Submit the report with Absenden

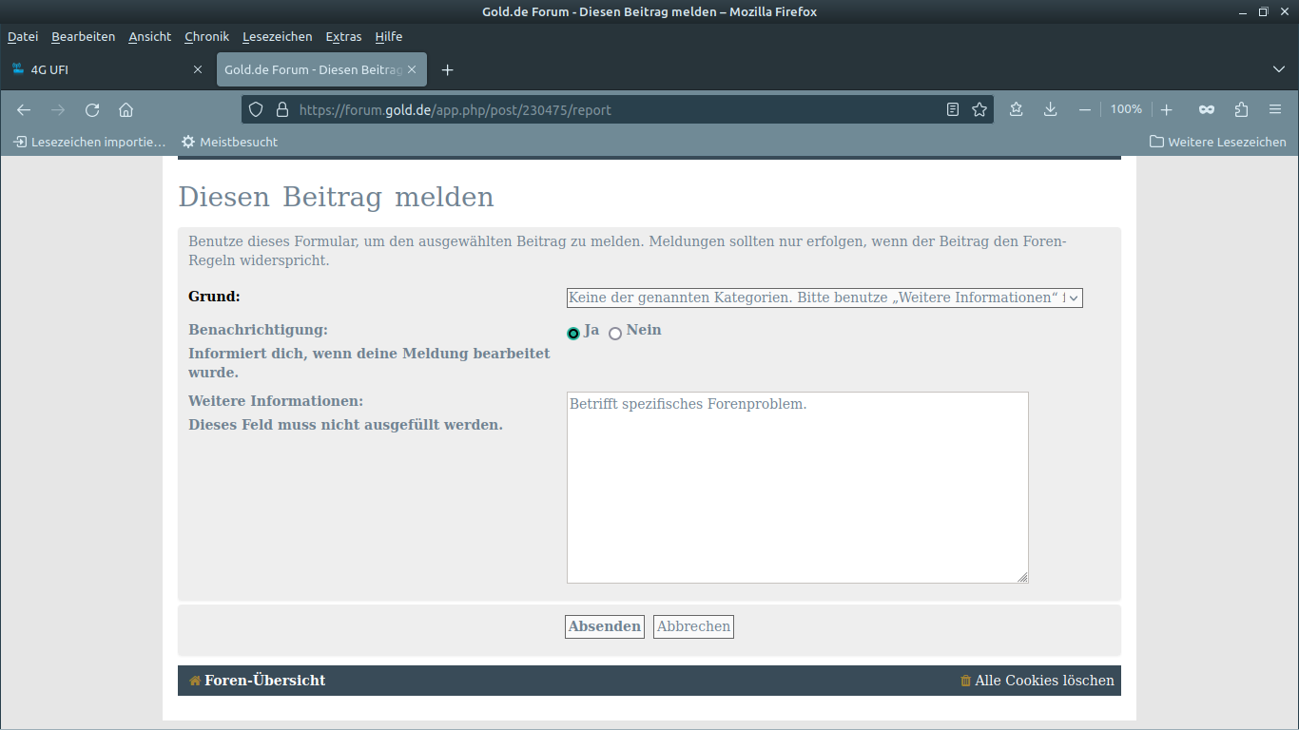point(605,626)
